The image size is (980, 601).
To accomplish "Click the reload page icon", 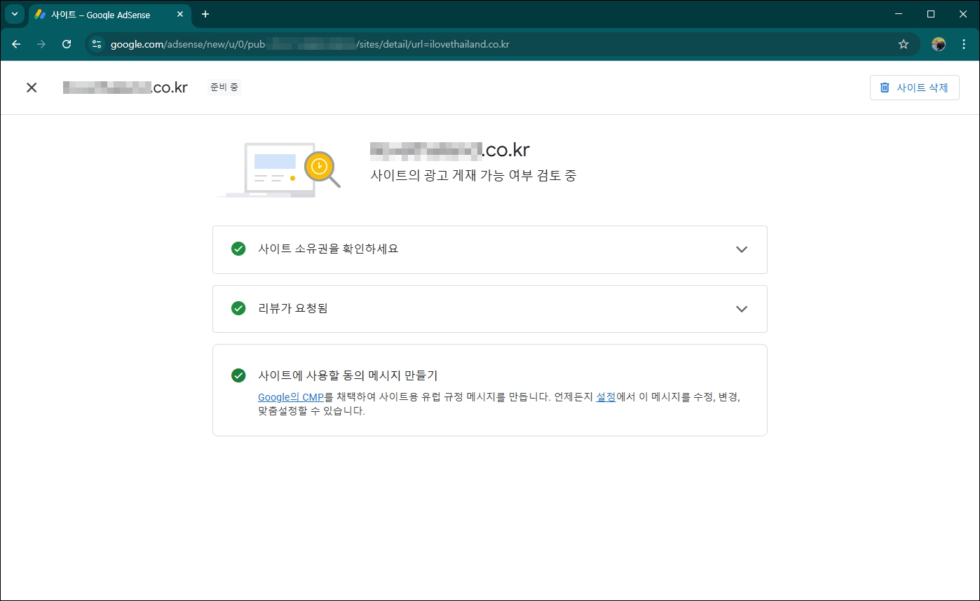I will [67, 43].
